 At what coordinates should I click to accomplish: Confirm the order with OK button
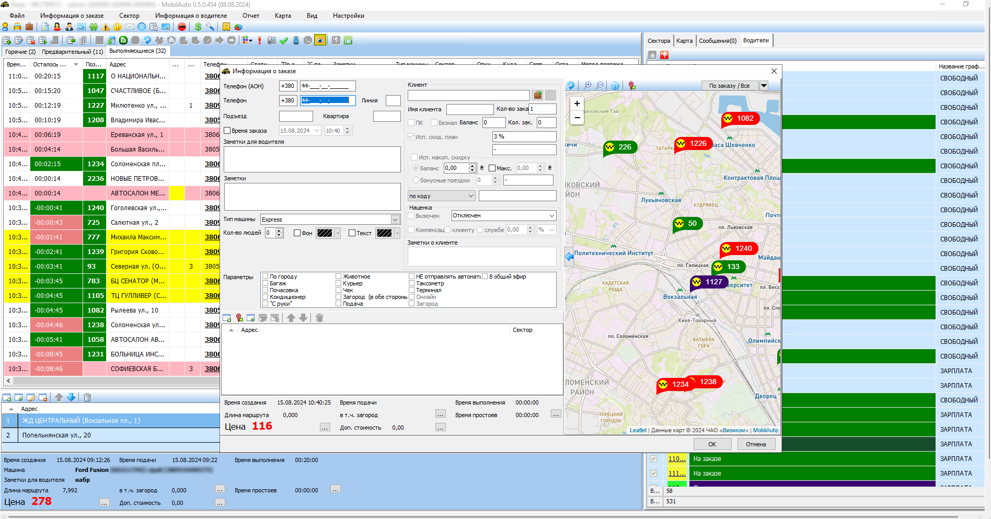(x=712, y=444)
